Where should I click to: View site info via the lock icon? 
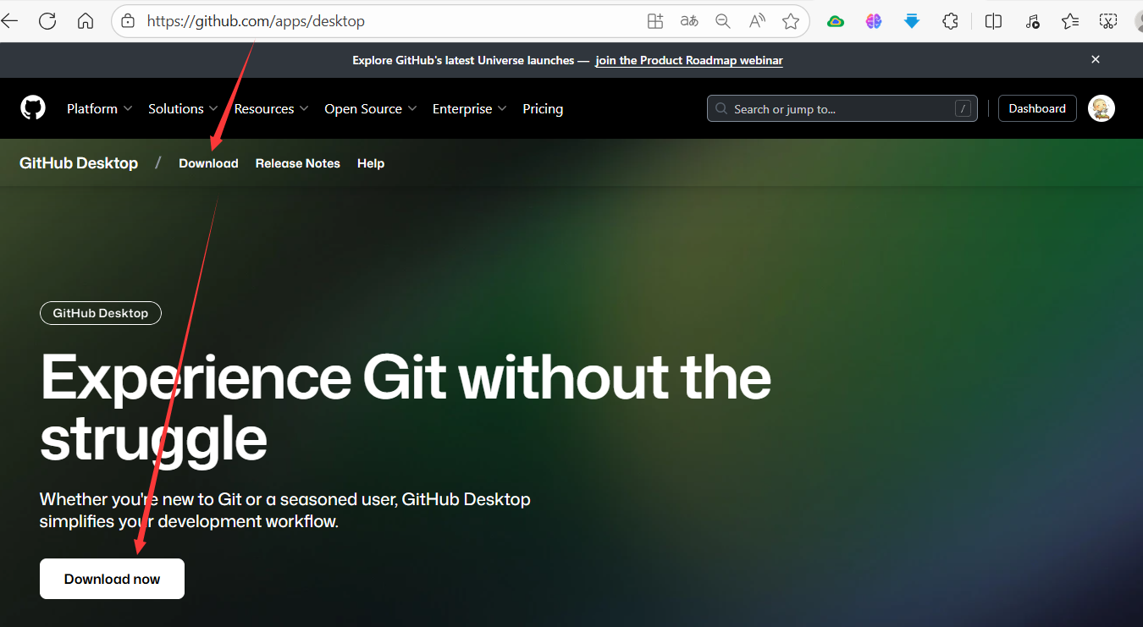[128, 21]
